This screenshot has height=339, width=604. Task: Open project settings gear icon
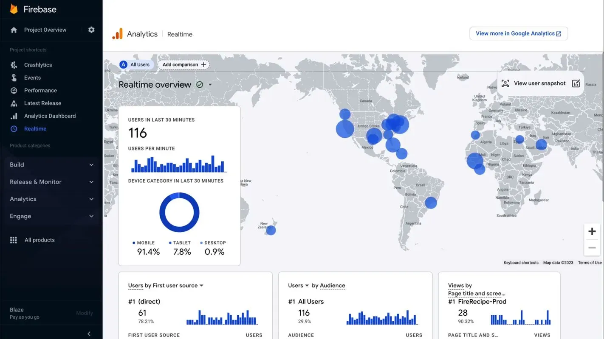click(91, 30)
